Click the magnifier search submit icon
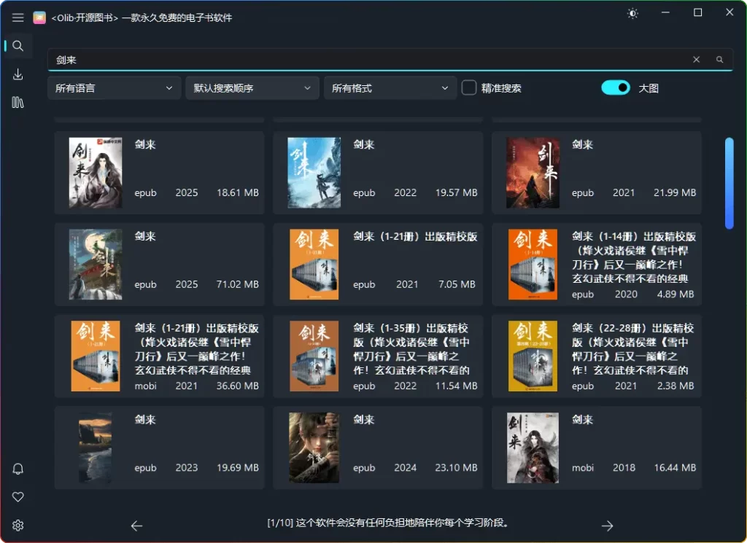747x543 pixels. [719, 60]
